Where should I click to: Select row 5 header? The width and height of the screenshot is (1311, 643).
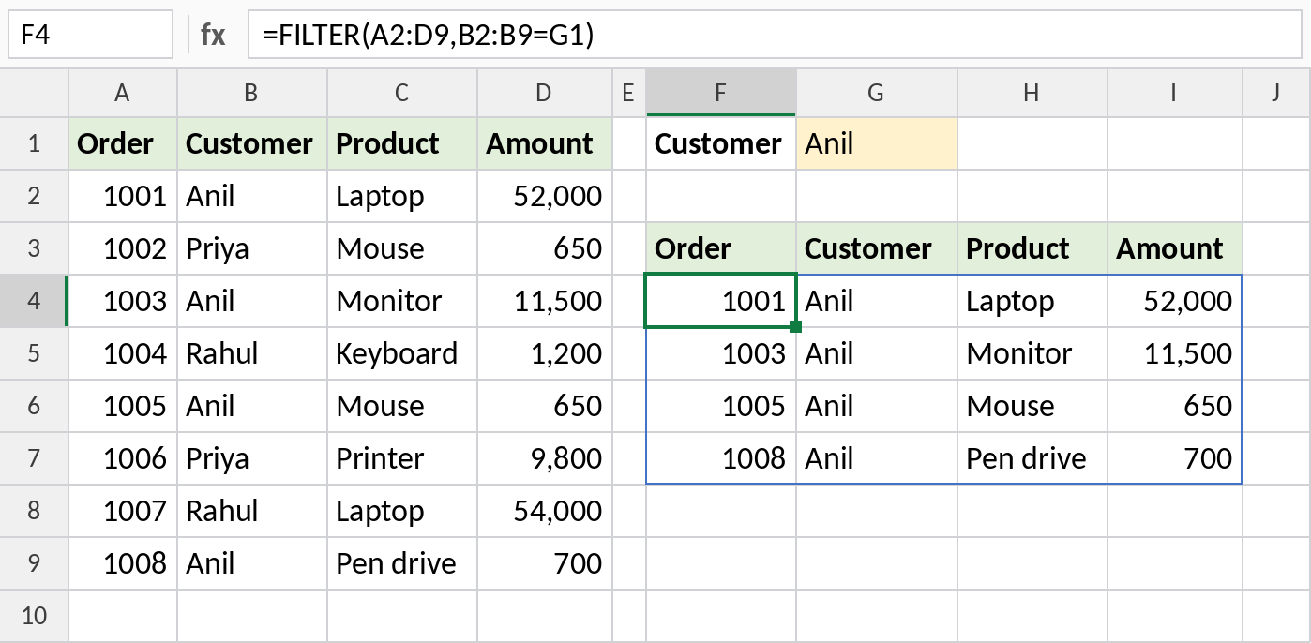pos(34,353)
